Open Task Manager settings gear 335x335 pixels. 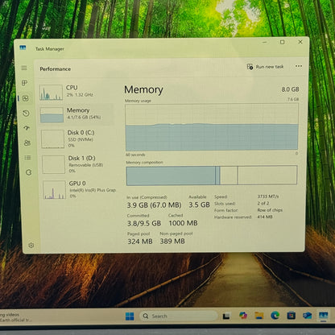[31, 245]
